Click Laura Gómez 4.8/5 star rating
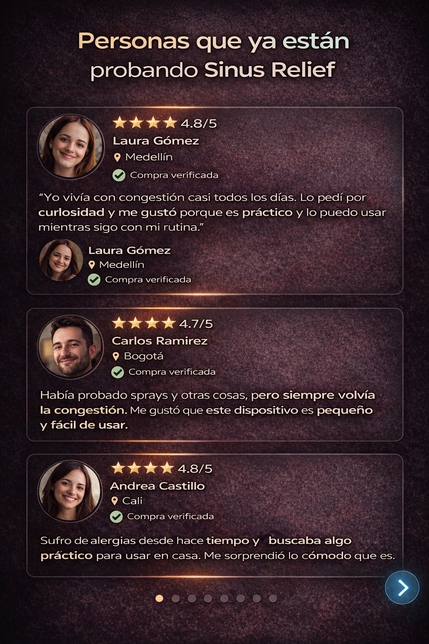This screenshot has width=429, height=644. pos(165,123)
